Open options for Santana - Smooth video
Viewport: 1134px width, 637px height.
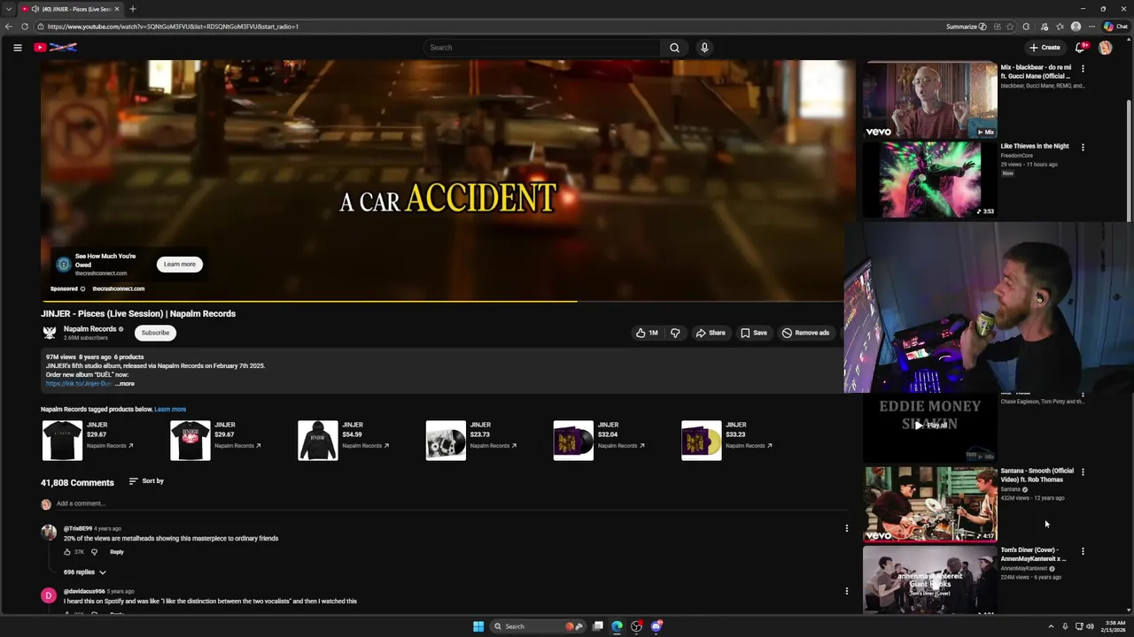[x=1083, y=472]
